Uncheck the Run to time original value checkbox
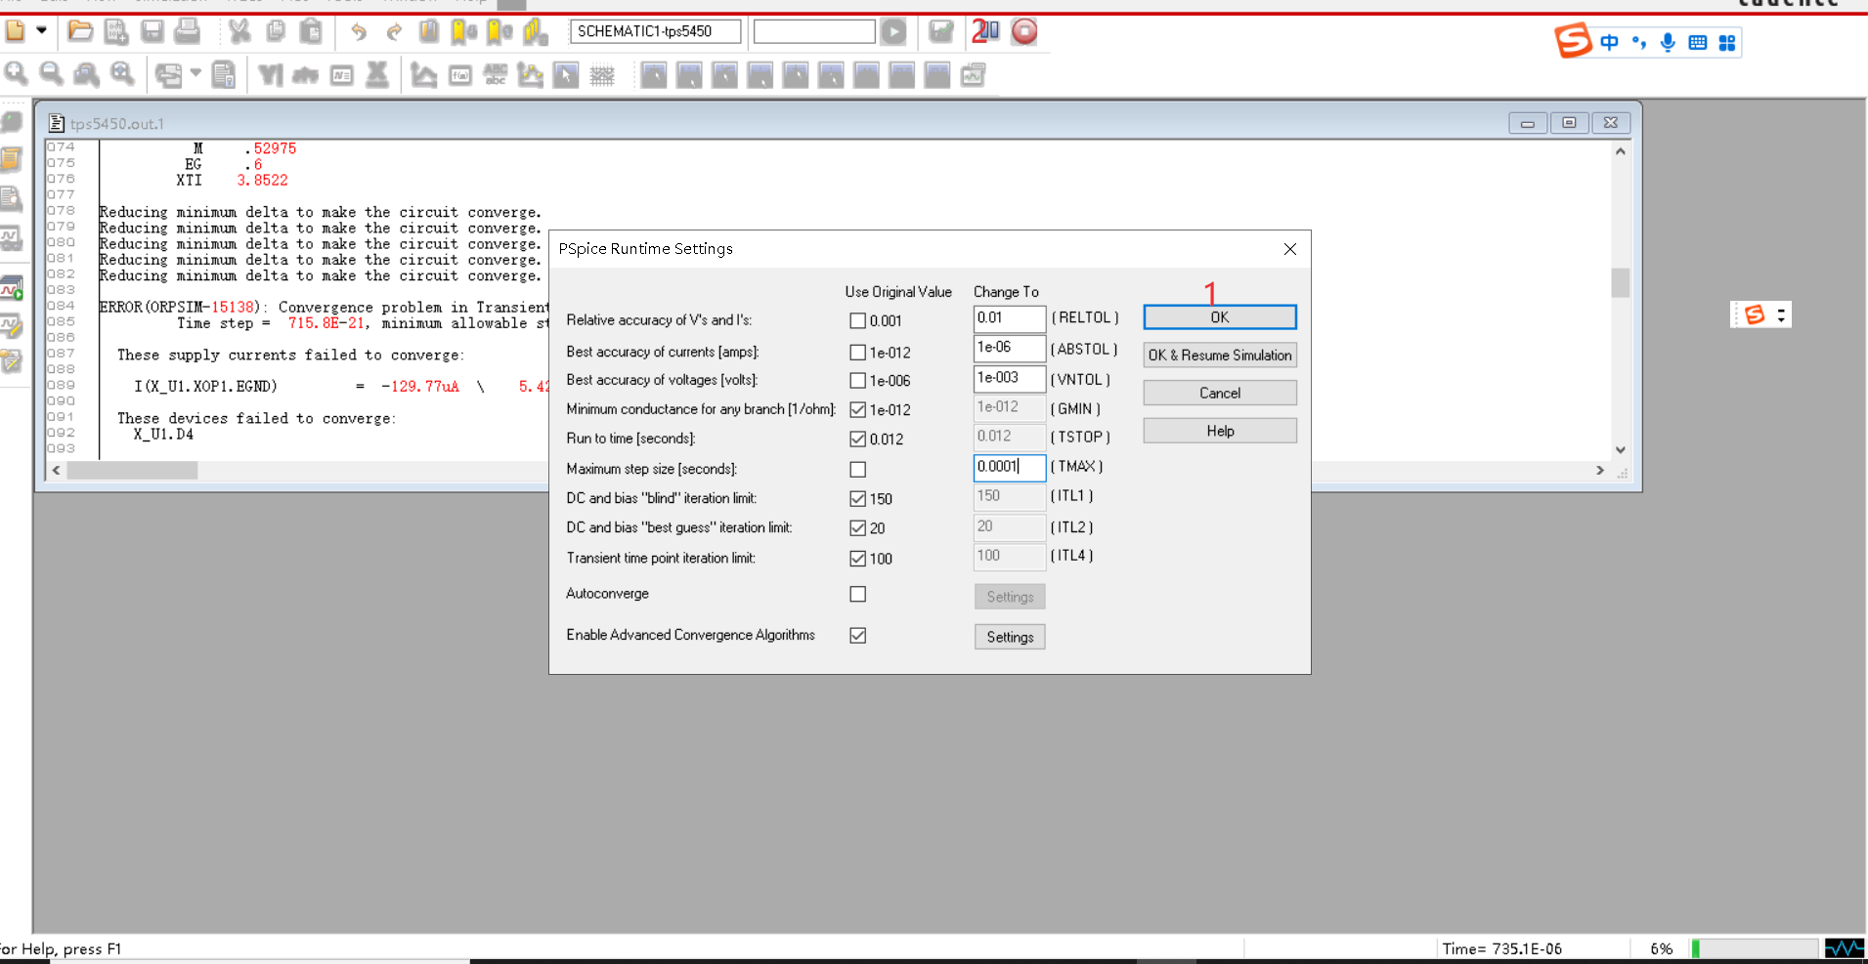This screenshot has width=1868, height=964. tap(857, 440)
